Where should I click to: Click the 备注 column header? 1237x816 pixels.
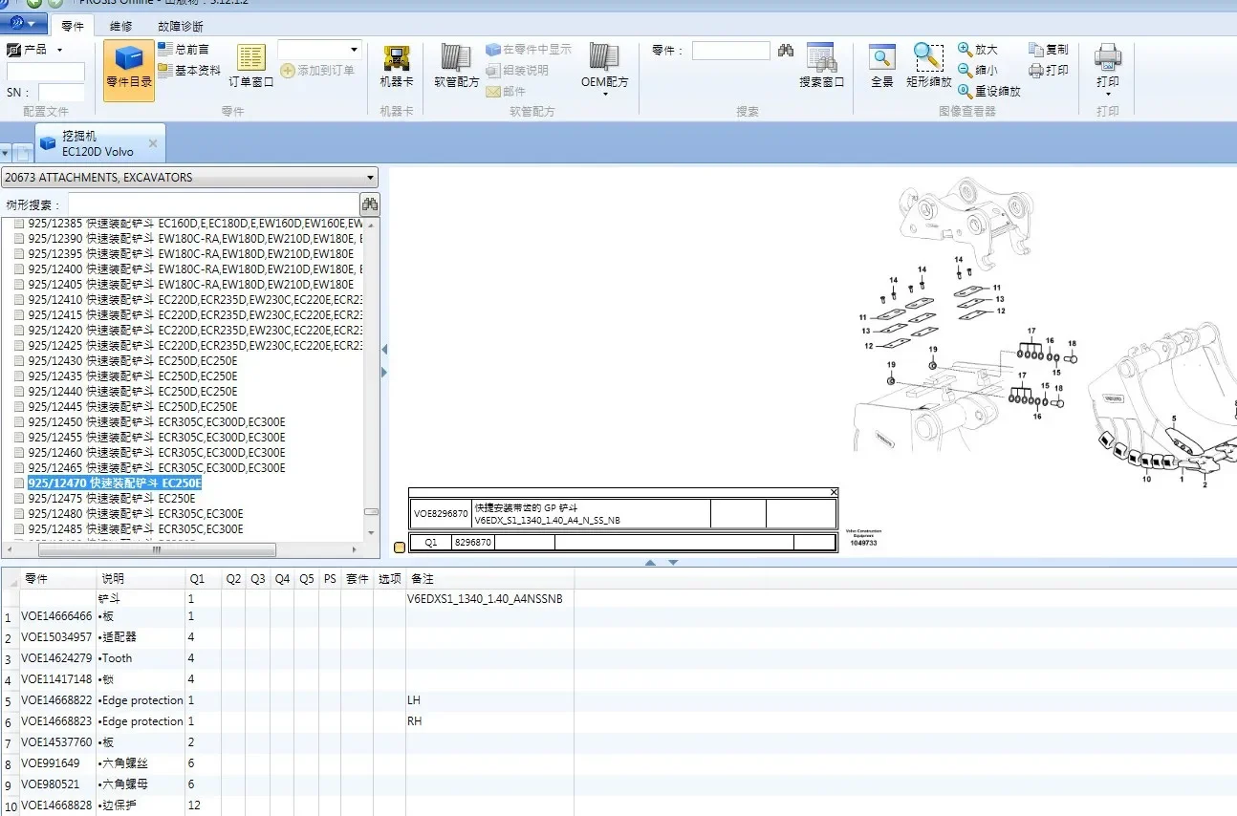(489, 578)
